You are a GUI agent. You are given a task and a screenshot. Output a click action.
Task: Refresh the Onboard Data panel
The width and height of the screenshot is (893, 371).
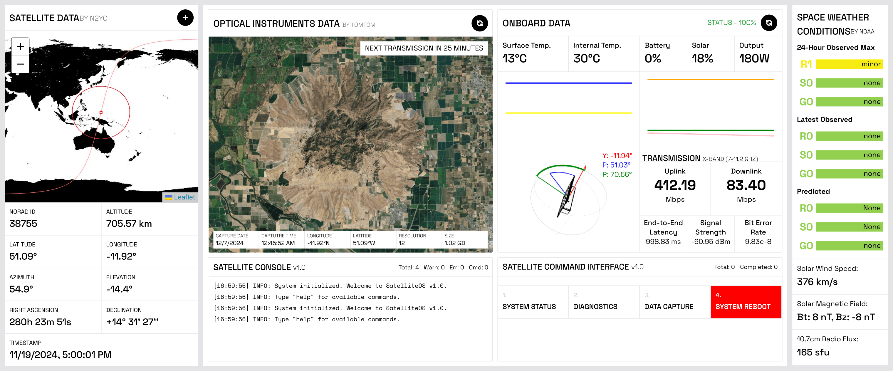pyautogui.click(x=768, y=23)
